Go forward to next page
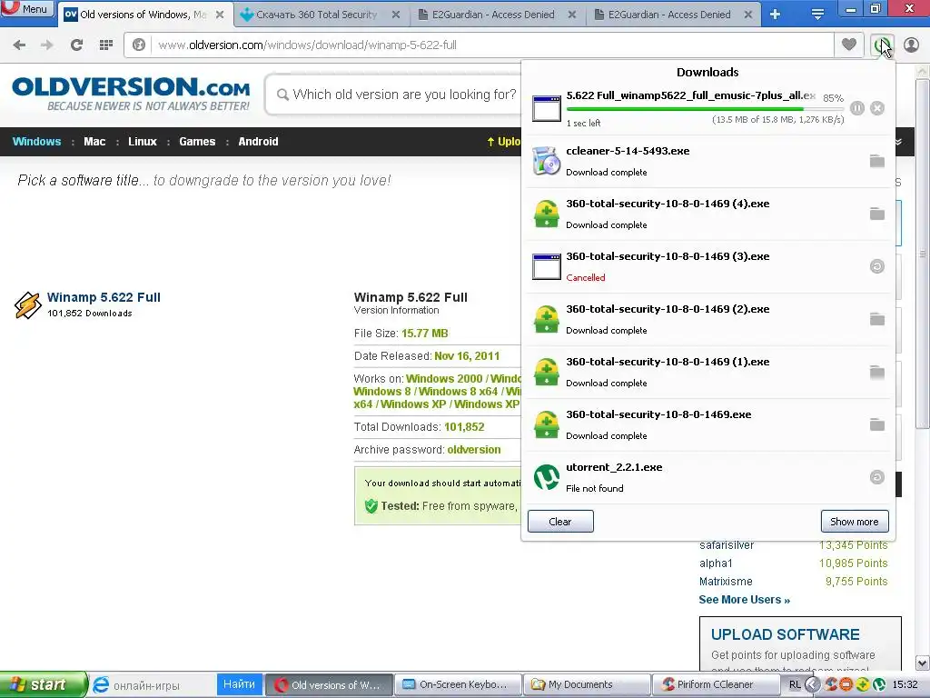Image resolution: width=930 pixels, height=698 pixels. tap(47, 45)
